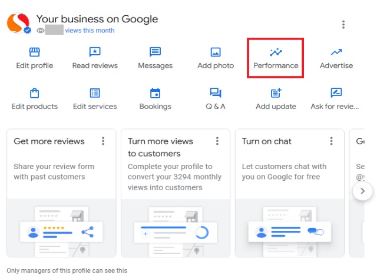Viewport: 377px width, 278px height.
Task: Click 'Let customers chat with you' description
Action: coord(284,171)
